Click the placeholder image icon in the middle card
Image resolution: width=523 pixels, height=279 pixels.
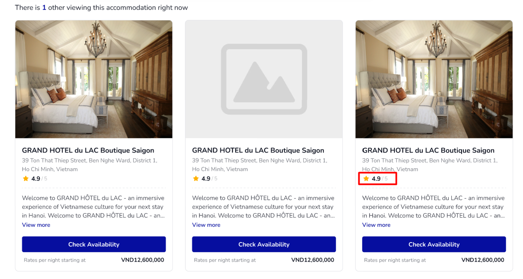pyautogui.click(x=264, y=79)
